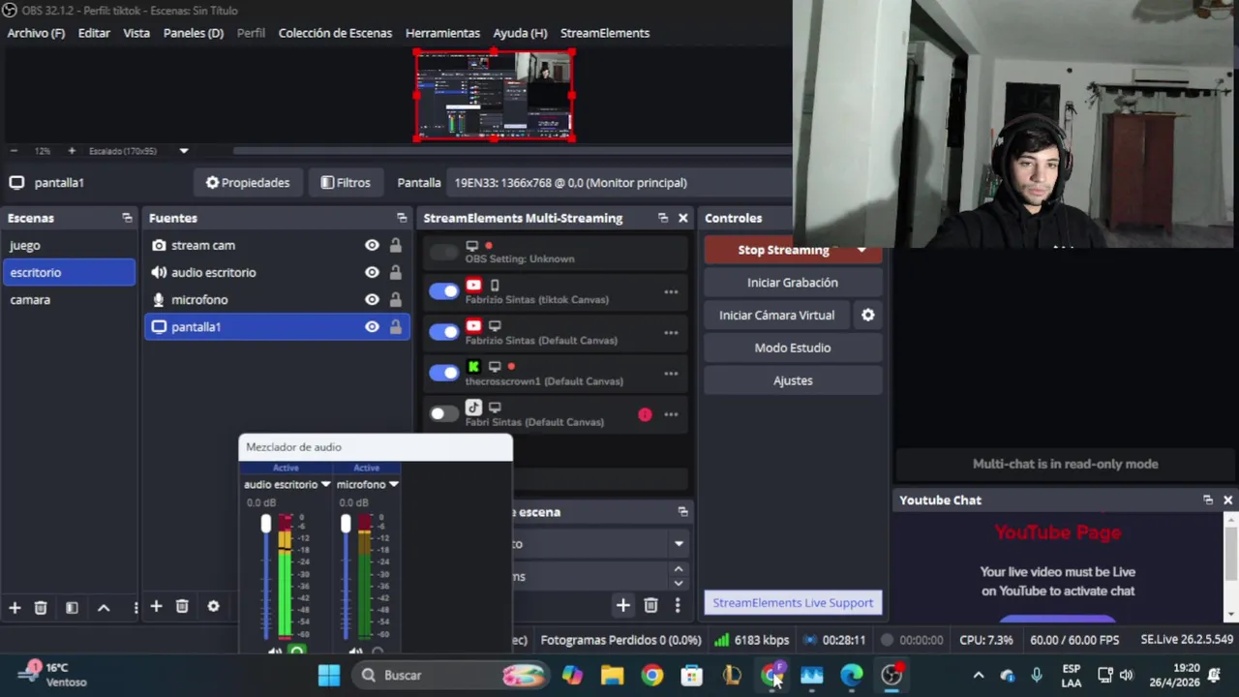This screenshot has width=1239, height=697.
Task: Click the Windows Start button
Action: 329,675
